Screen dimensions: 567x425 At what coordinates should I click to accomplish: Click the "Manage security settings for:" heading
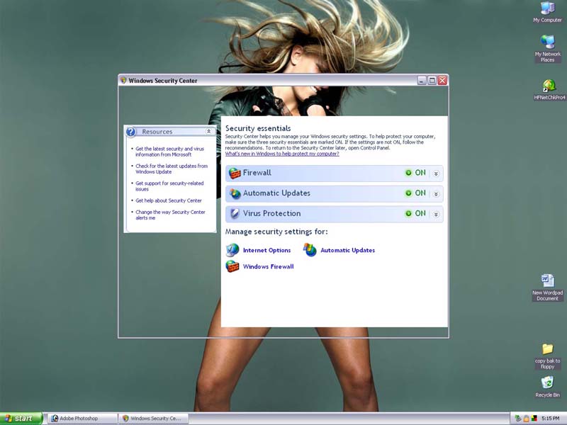(x=276, y=232)
